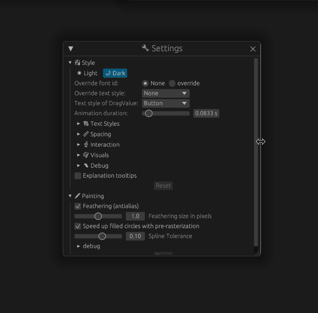
Task: Click the 1.0 feathering value field
Action: click(135, 216)
